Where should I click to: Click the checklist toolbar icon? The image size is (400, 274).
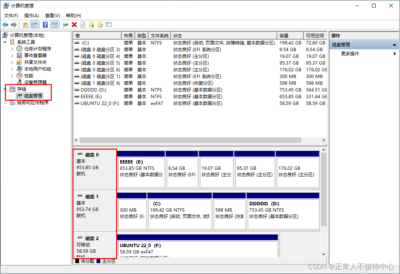click(x=108, y=25)
